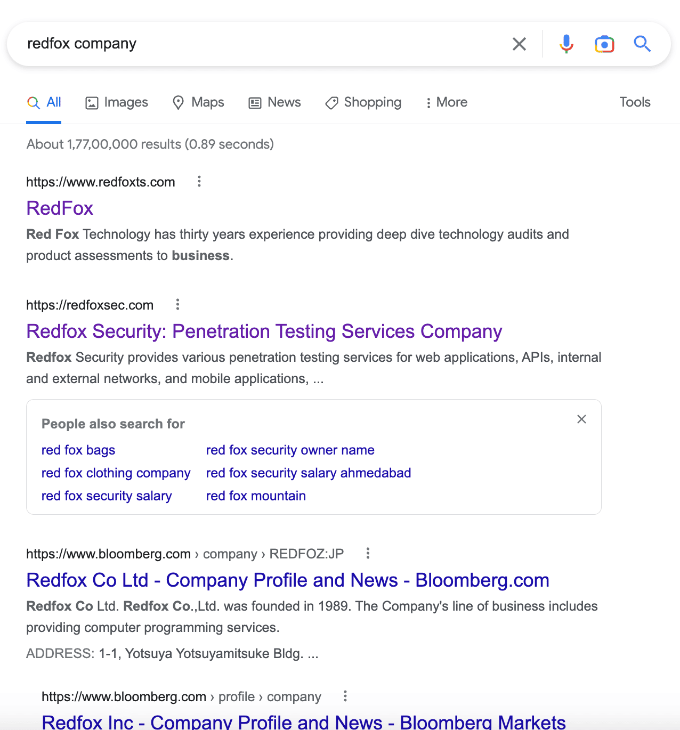Open the Bloomberg Redfox Co Ltd company profile

click(x=288, y=580)
